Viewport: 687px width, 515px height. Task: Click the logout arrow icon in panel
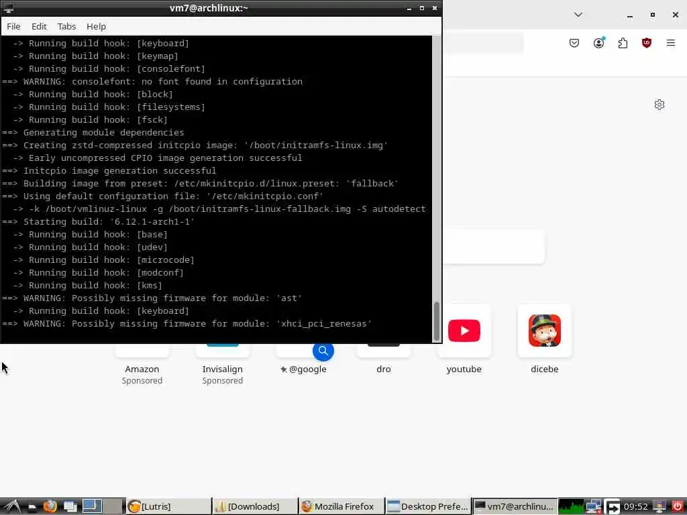point(613,507)
